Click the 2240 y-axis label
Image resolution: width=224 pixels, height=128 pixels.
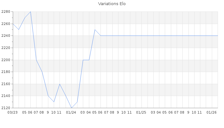(x=6, y=36)
